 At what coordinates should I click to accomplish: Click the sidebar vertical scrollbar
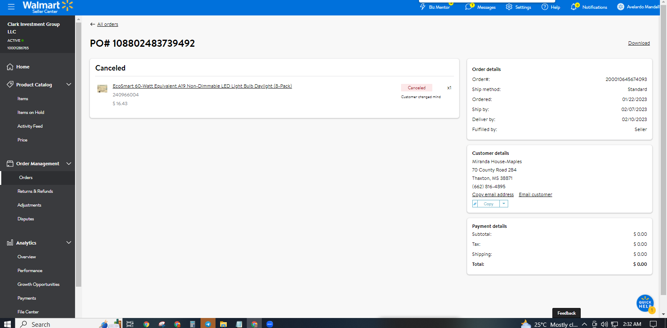(x=78, y=154)
